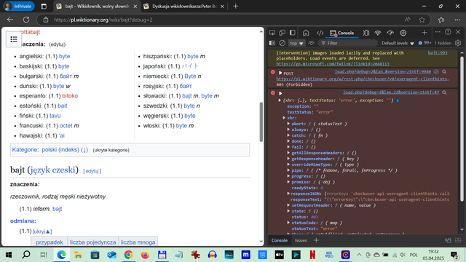This screenshot has width=466, height=262.
Task: Toggle the console sidebar panel icon
Action: [272, 43]
